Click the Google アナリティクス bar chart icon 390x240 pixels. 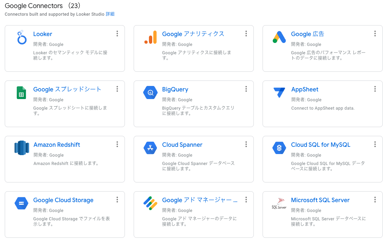point(150,37)
